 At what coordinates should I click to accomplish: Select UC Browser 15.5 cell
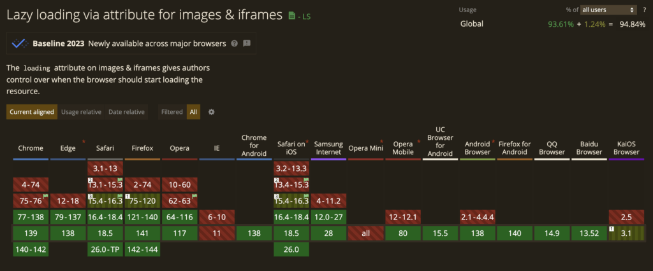coord(440,233)
